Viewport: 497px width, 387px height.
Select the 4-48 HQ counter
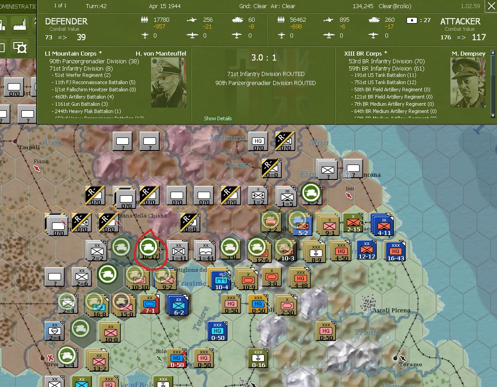[300, 278]
